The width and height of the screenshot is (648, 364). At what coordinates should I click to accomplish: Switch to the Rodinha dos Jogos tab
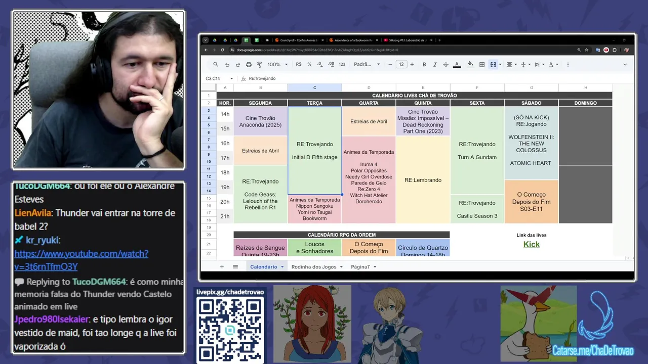point(314,266)
